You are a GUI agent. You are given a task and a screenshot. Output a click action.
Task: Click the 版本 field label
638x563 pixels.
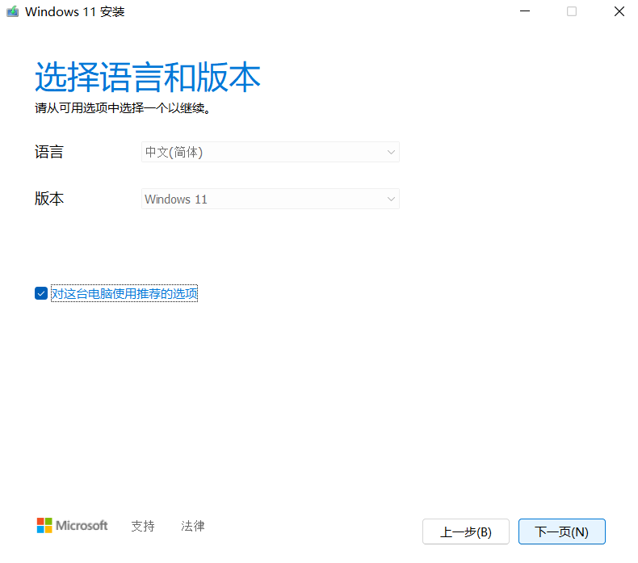click(48, 199)
